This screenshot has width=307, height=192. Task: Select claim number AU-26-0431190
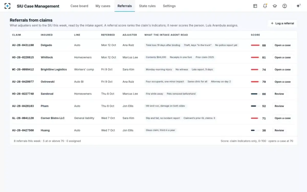point(23,45)
